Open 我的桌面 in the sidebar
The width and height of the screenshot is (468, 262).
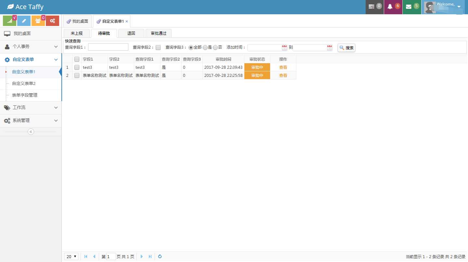tap(31, 34)
